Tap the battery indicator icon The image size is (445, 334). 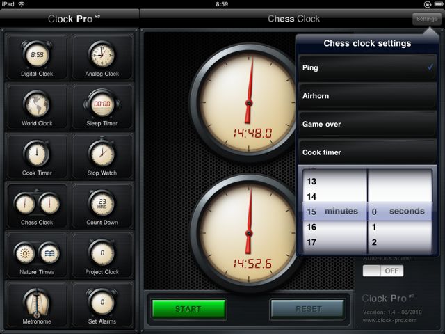437,4
